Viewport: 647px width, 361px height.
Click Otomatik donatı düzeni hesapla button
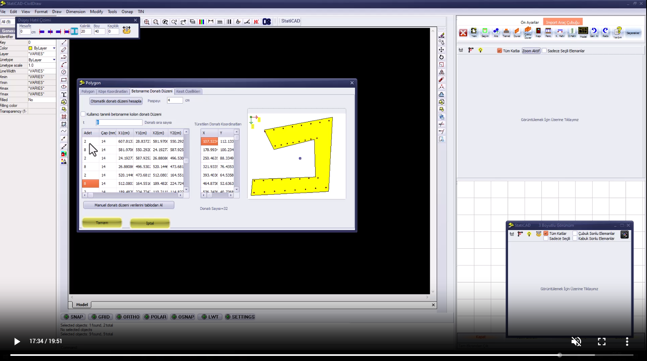(x=116, y=101)
